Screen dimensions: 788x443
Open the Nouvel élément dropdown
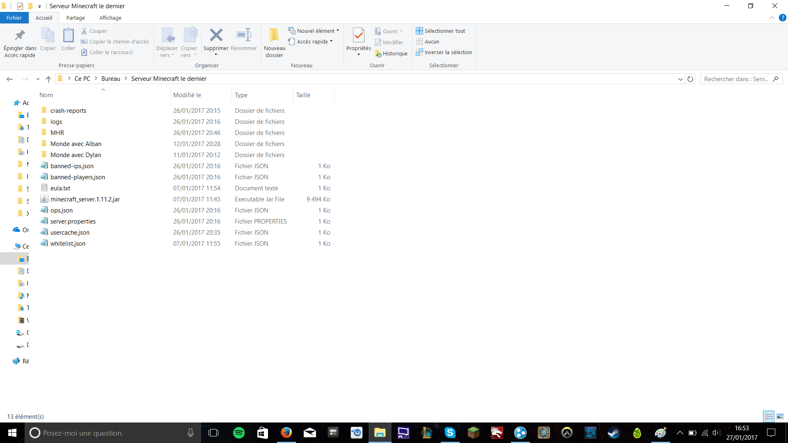(x=314, y=31)
